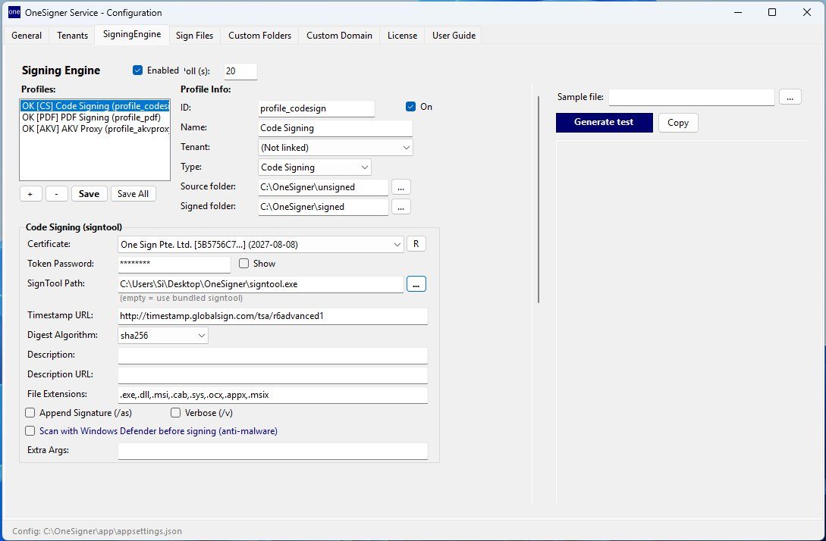Click the SignTool Path field
Image resolution: width=826 pixels, height=541 pixels.
261,284
